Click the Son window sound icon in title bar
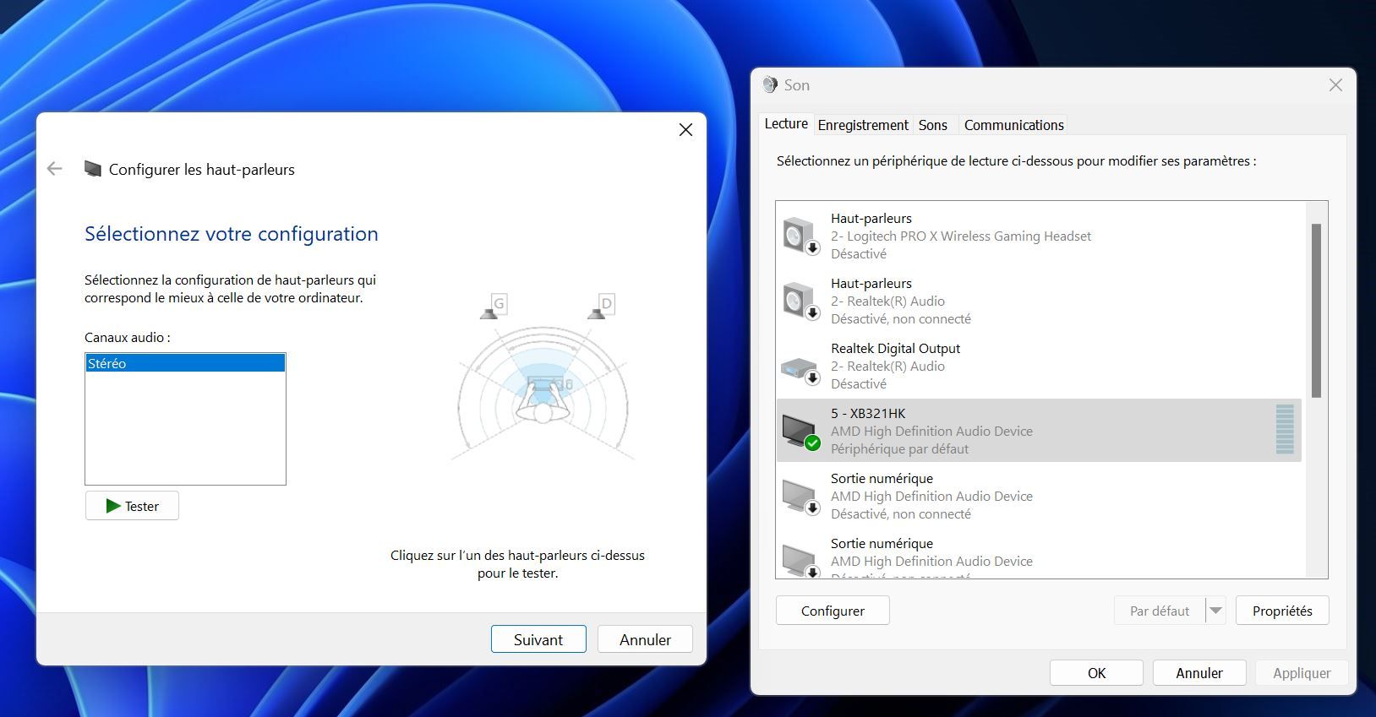 pyautogui.click(x=770, y=84)
